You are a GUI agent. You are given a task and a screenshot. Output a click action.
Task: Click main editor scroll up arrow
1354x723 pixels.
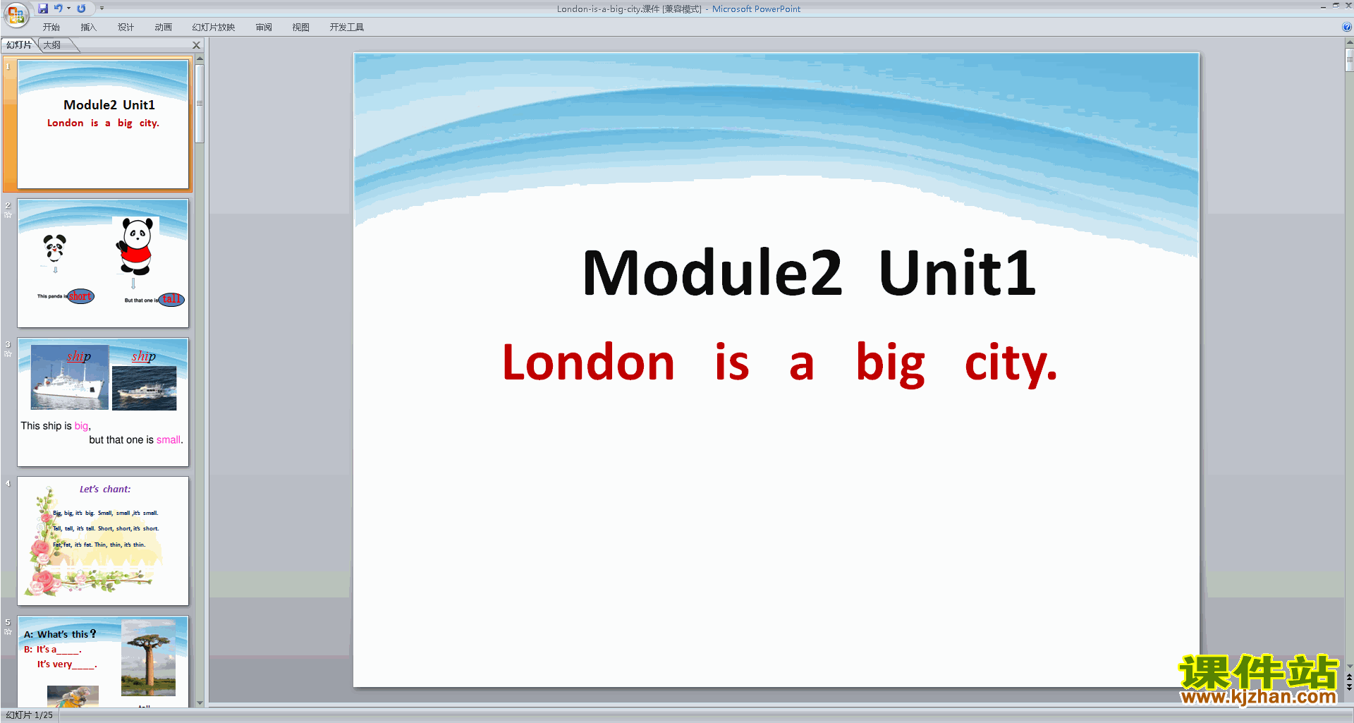[x=1349, y=42]
